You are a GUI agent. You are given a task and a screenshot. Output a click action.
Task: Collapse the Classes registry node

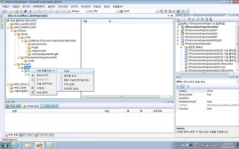click(x=15, y=34)
